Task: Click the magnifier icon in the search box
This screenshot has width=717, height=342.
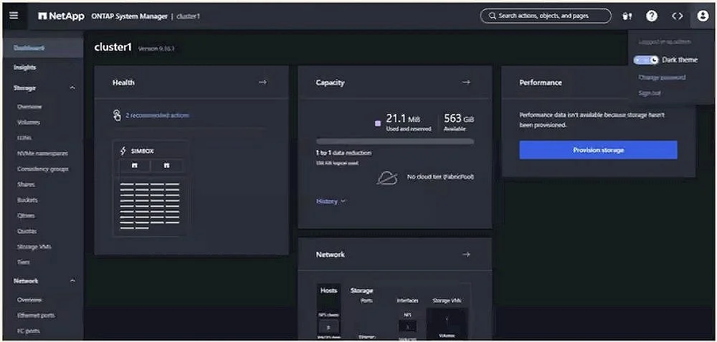Action: click(x=492, y=16)
